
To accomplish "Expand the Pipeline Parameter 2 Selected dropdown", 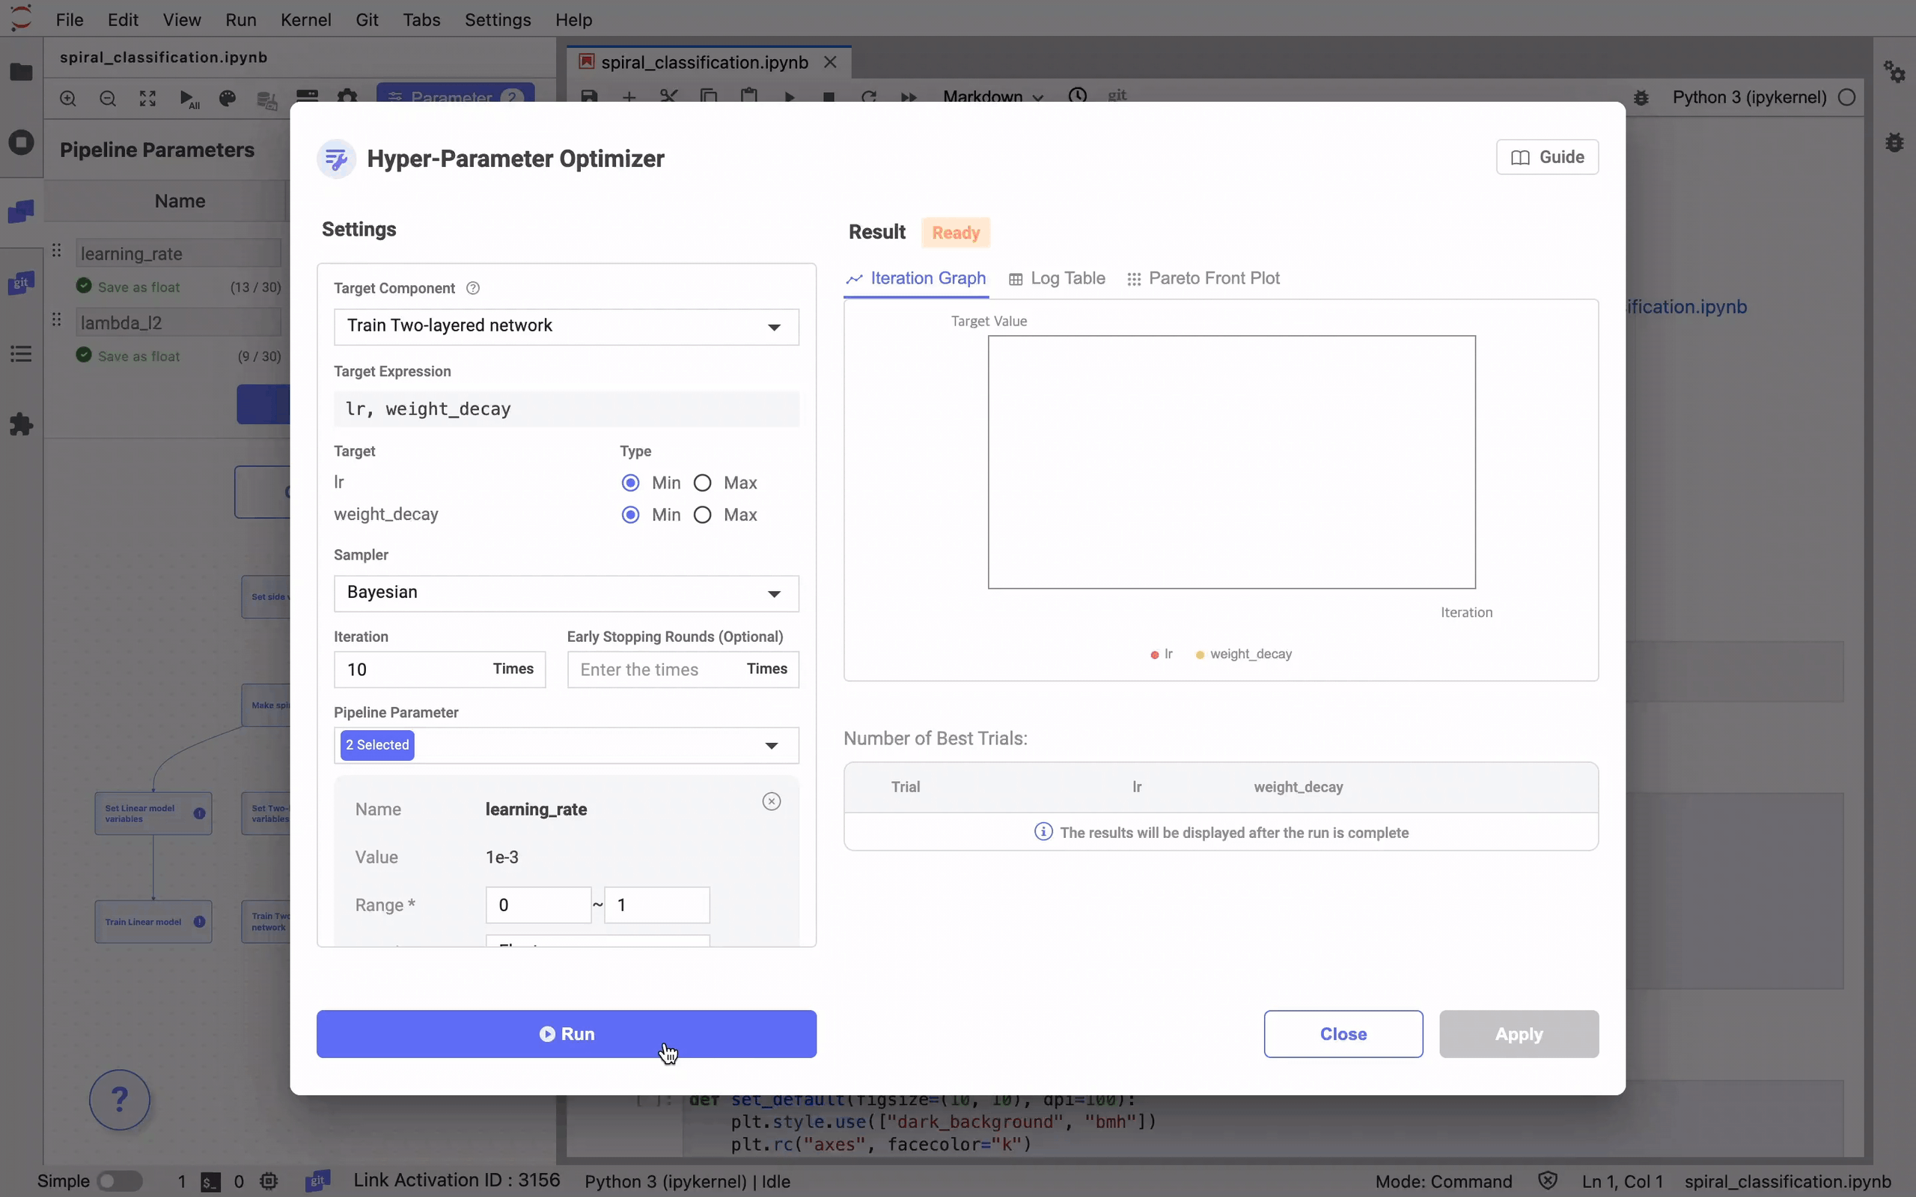I will pyautogui.click(x=566, y=745).
